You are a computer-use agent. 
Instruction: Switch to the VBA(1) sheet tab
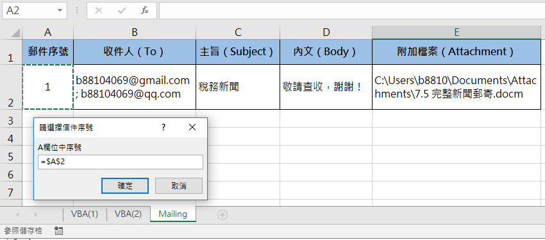(x=85, y=214)
